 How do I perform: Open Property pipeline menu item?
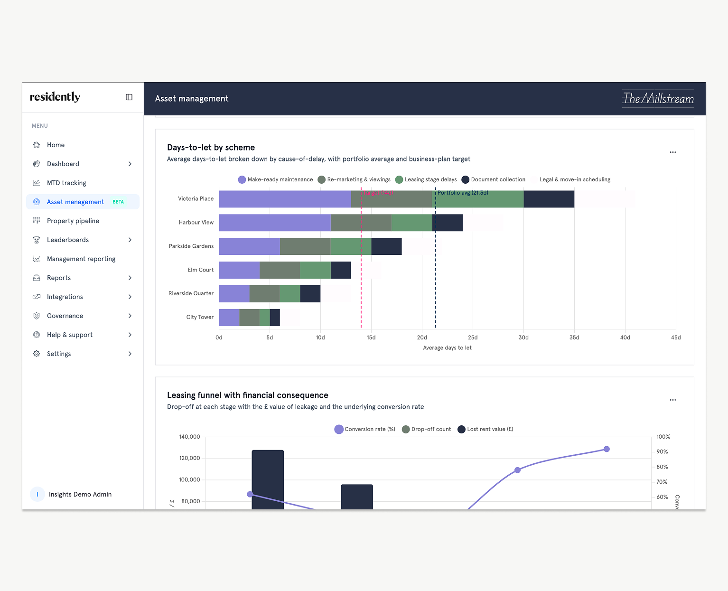tap(83, 221)
